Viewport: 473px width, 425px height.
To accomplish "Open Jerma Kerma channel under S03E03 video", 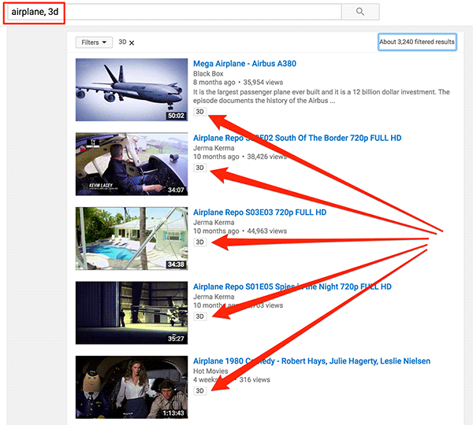I will pos(214,223).
